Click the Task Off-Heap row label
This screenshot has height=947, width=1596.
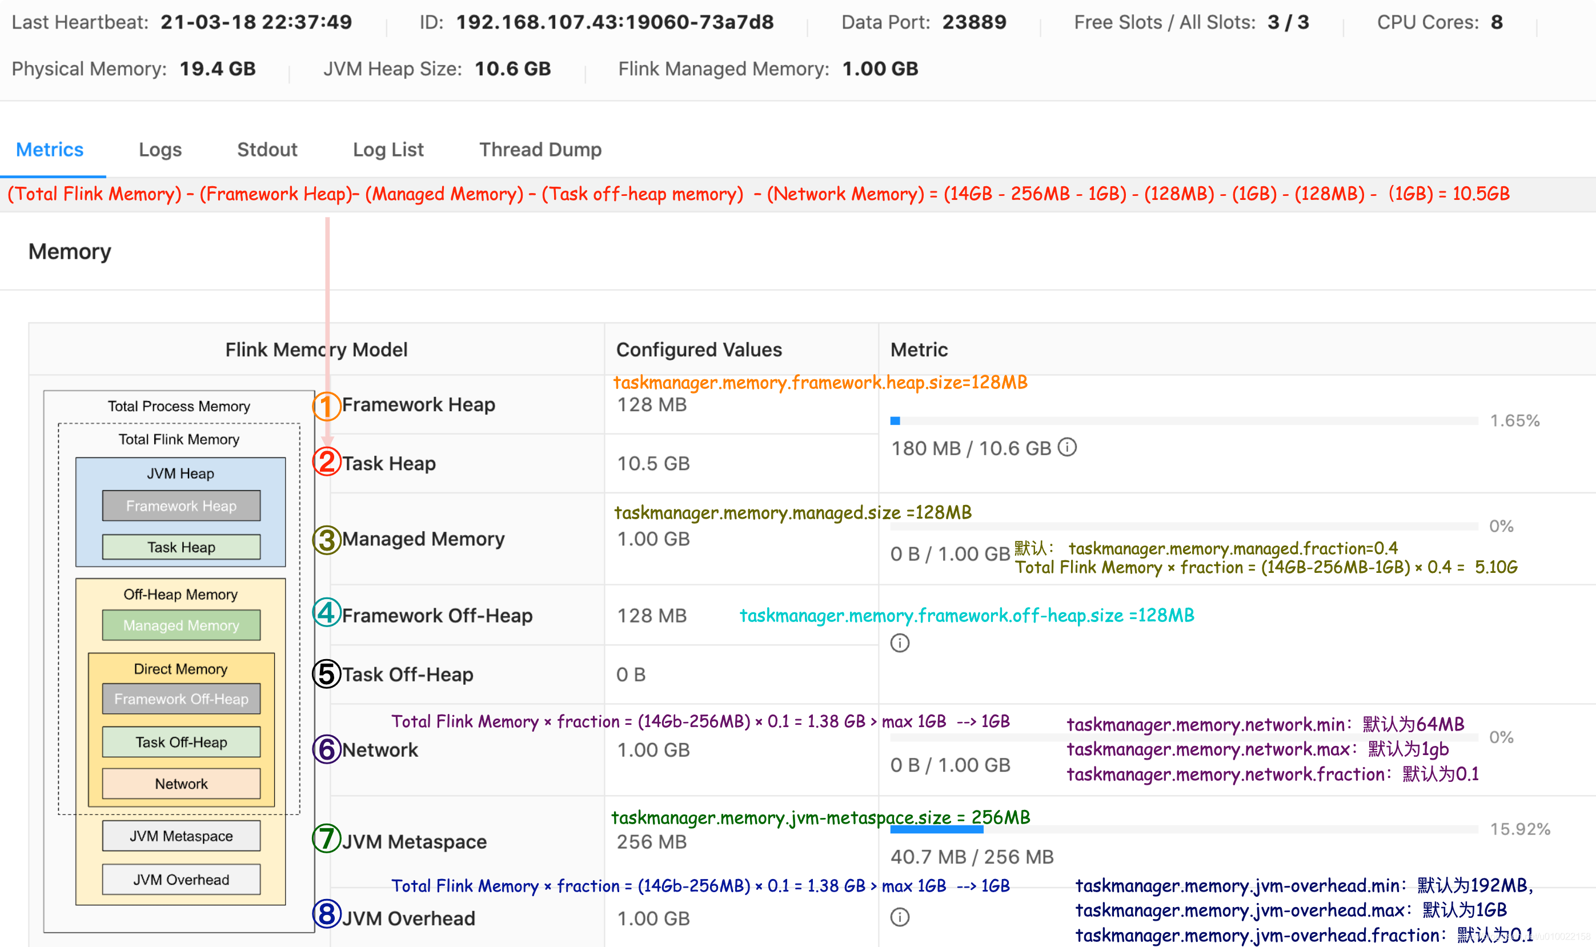click(x=408, y=675)
